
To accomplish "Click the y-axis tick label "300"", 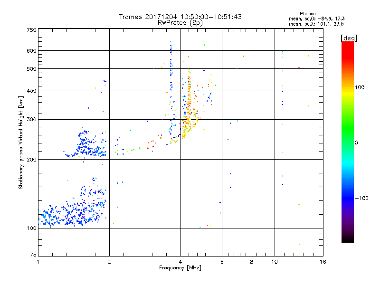I will (x=32, y=119).
